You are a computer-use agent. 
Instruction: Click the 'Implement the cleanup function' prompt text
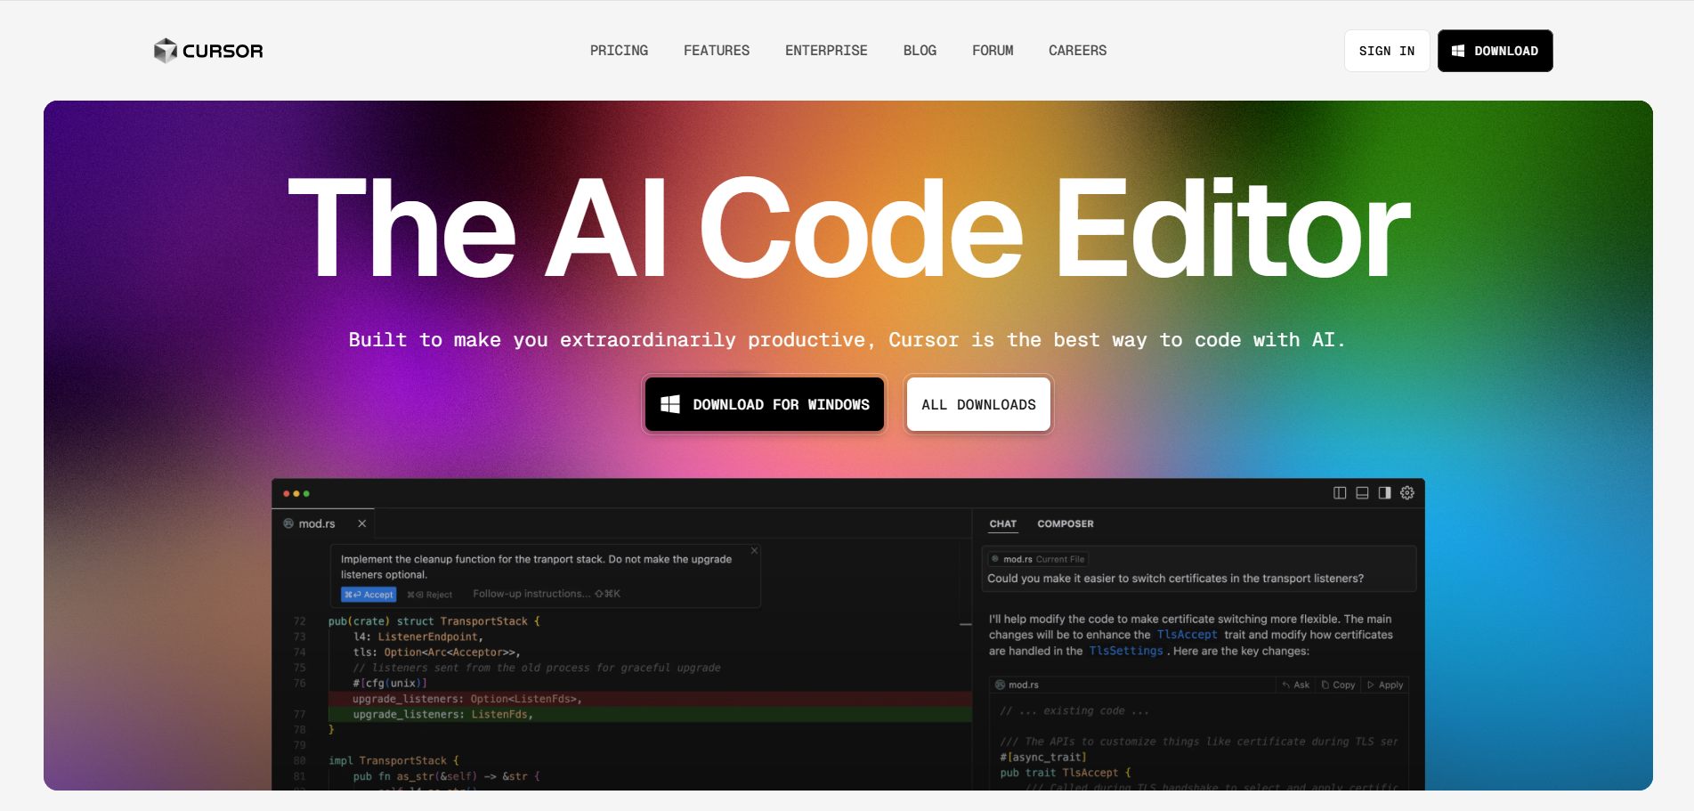(x=536, y=567)
